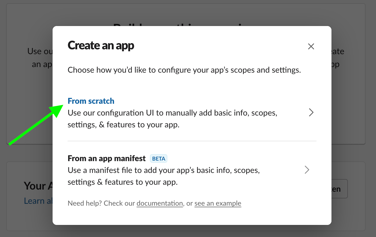Screen dimensions: 376x237
Task: Click the BETA badge
Action: (x=158, y=159)
